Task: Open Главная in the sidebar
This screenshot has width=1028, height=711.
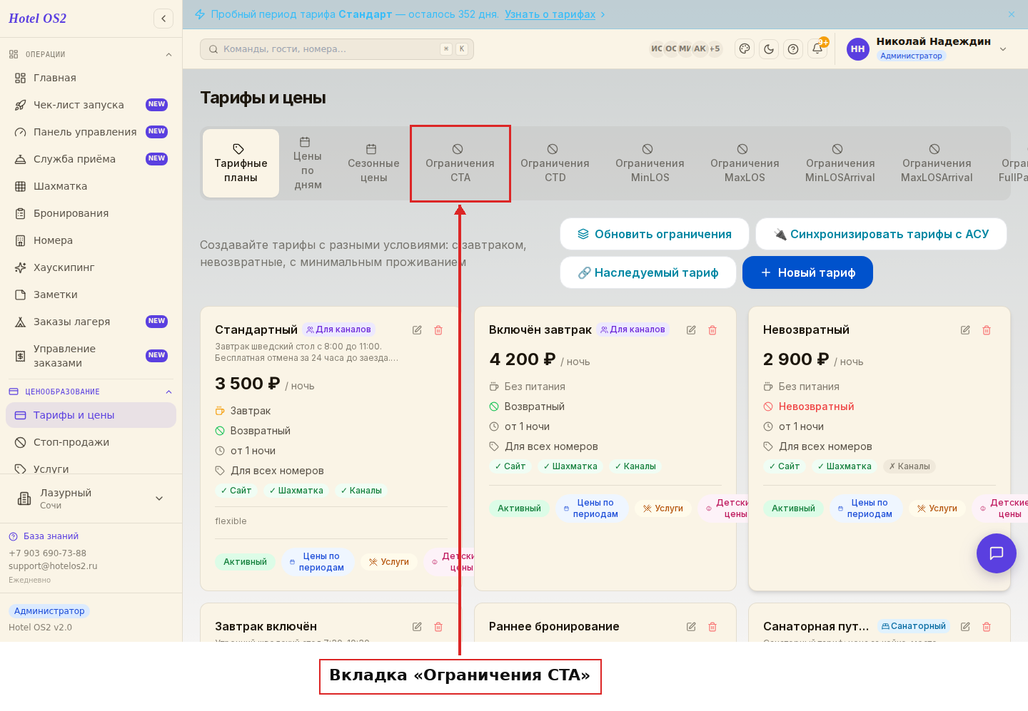Action: pos(91,78)
